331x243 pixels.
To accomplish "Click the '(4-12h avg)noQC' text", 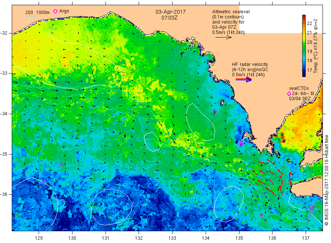I will (250, 70).
